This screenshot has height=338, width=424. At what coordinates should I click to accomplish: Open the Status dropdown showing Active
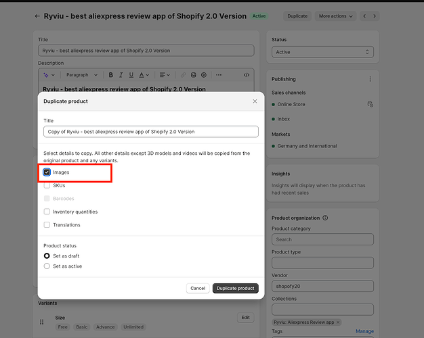322,52
